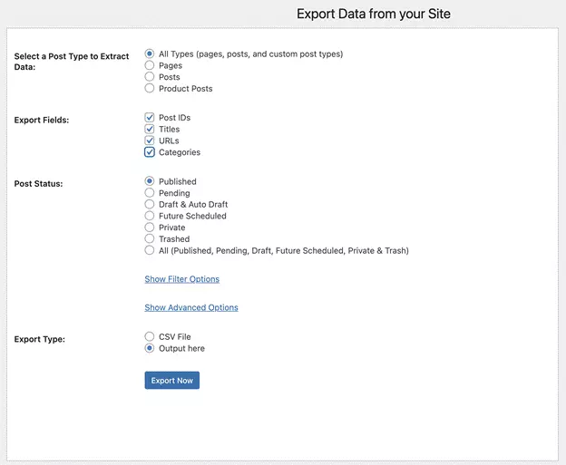Choose Pending post status
Screen dimensions: 566x465
pyautogui.click(x=150, y=193)
